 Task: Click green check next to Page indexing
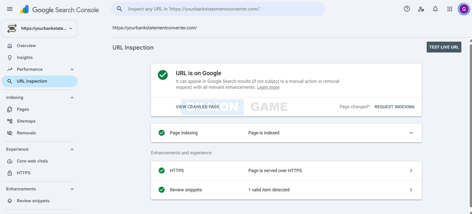161,133
